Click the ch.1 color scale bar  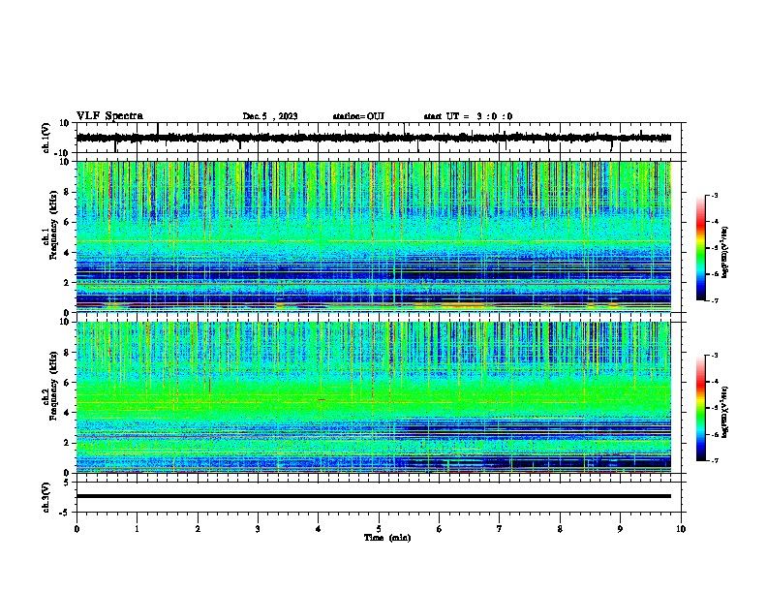(x=700, y=248)
